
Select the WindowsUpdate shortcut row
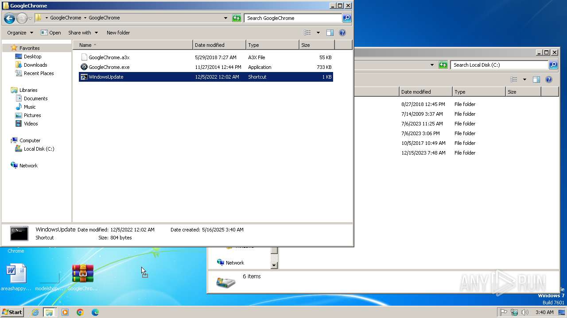click(206, 77)
